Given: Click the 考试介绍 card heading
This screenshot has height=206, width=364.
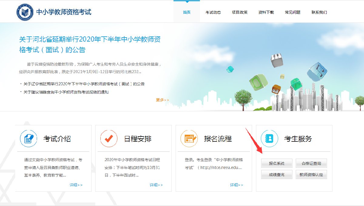Looking at the screenshot, I should coord(57,139).
